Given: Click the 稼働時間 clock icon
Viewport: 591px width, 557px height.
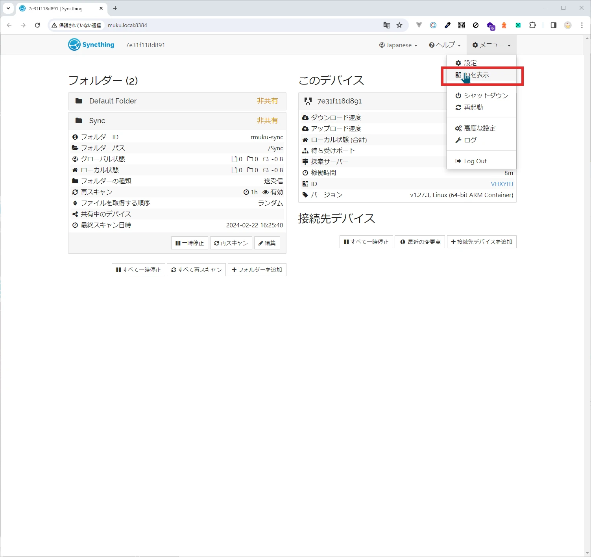Looking at the screenshot, I should click(305, 173).
